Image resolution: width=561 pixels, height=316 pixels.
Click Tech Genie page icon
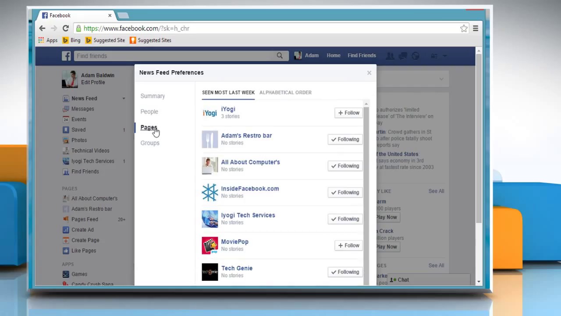(x=209, y=272)
